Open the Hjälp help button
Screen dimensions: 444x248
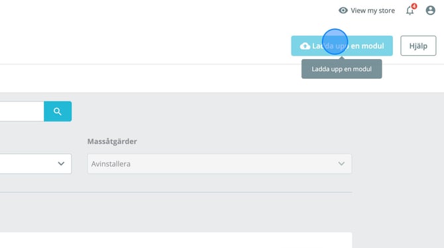coord(418,46)
